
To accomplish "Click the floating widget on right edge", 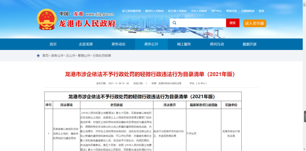I will (305, 116).
